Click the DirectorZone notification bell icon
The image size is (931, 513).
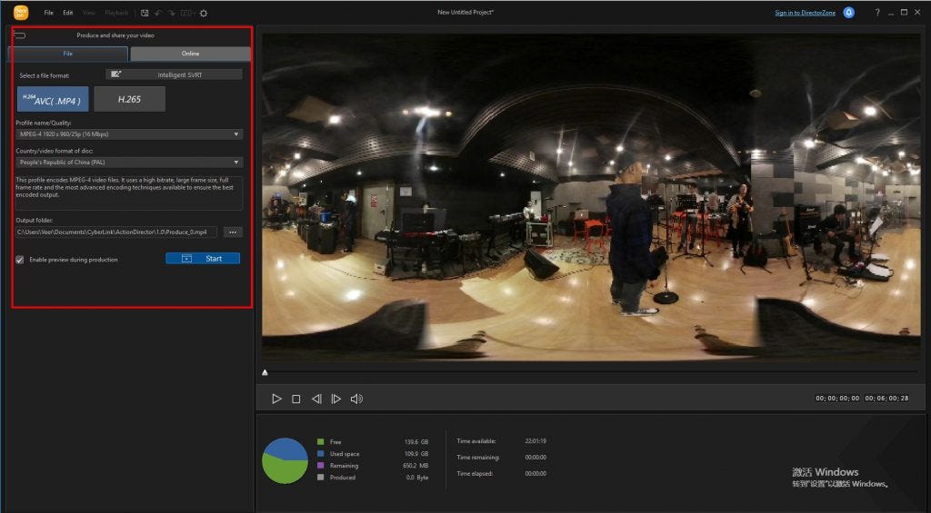click(849, 13)
